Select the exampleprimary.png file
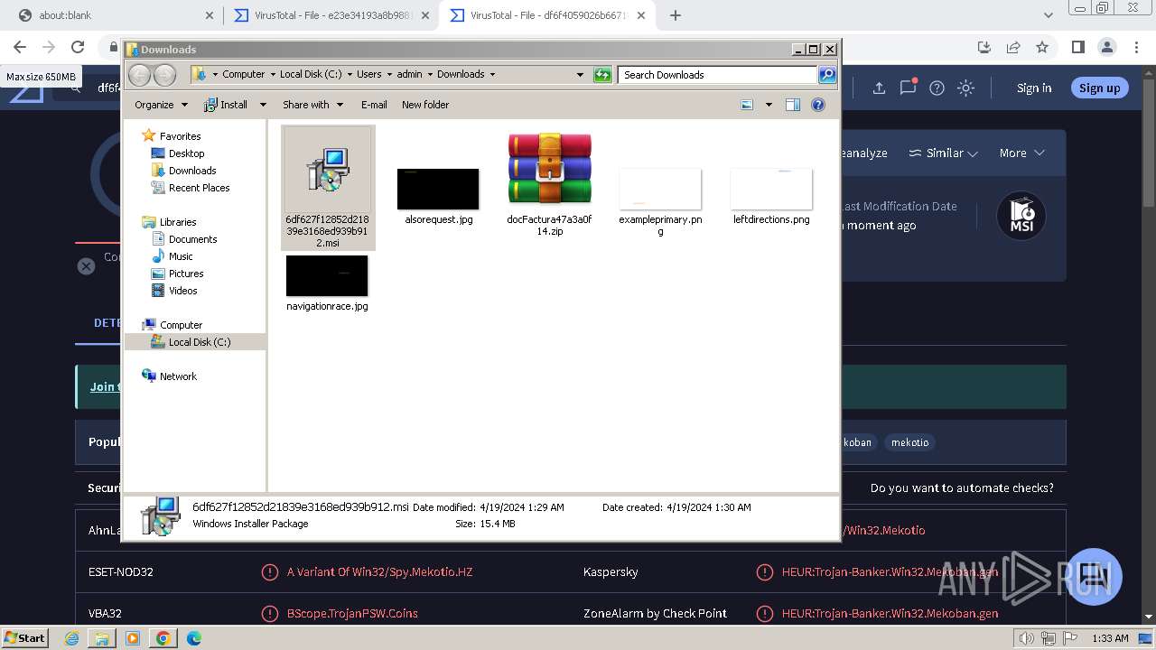The height and width of the screenshot is (650, 1156). click(x=660, y=202)
